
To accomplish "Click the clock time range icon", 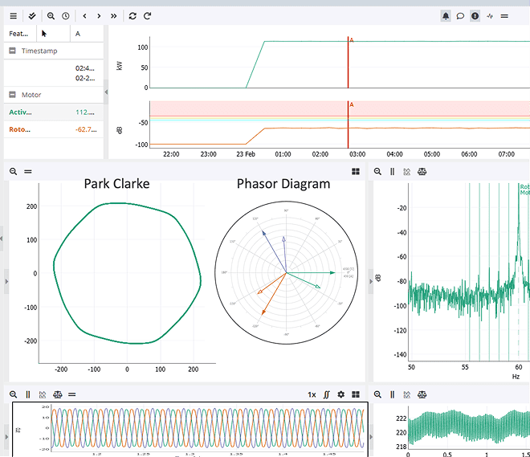I will coord(65,15).
